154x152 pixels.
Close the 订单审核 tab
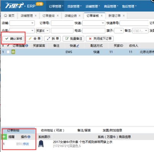(x=102, y=16)
